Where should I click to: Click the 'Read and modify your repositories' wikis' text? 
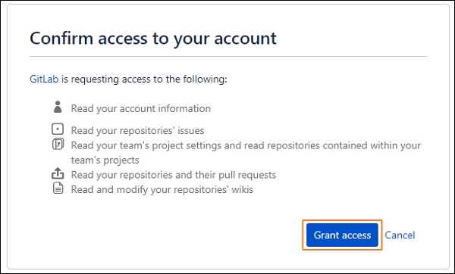tap(162, 190)
